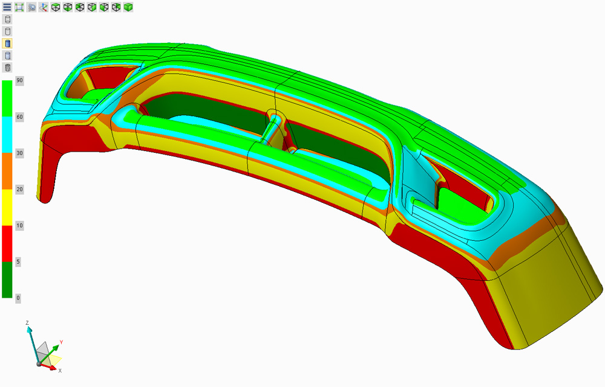Image resolution: width=605 pixels, height=387 pixels.
Task: Select cube view with front-right face highlighted
Action: [92, 7]
